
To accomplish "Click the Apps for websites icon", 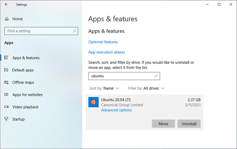I will point(6,94).
